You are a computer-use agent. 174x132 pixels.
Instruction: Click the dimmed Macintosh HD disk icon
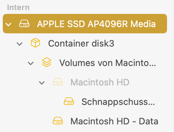click(x=58, y=82)
